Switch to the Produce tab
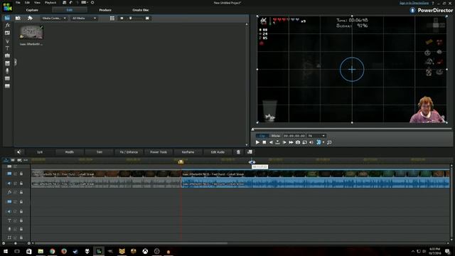Viewport: 455px width, 256px height. coord(105,10)
